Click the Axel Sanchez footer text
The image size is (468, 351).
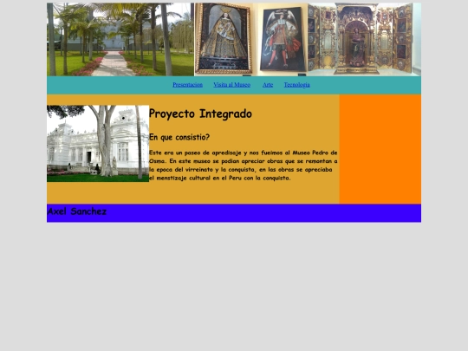[77, 211]
